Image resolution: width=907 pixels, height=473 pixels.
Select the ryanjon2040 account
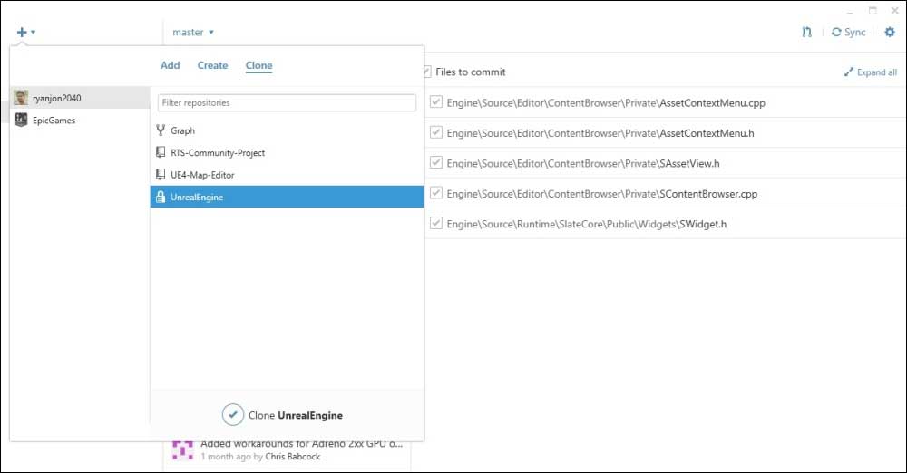tap(80, 98)
